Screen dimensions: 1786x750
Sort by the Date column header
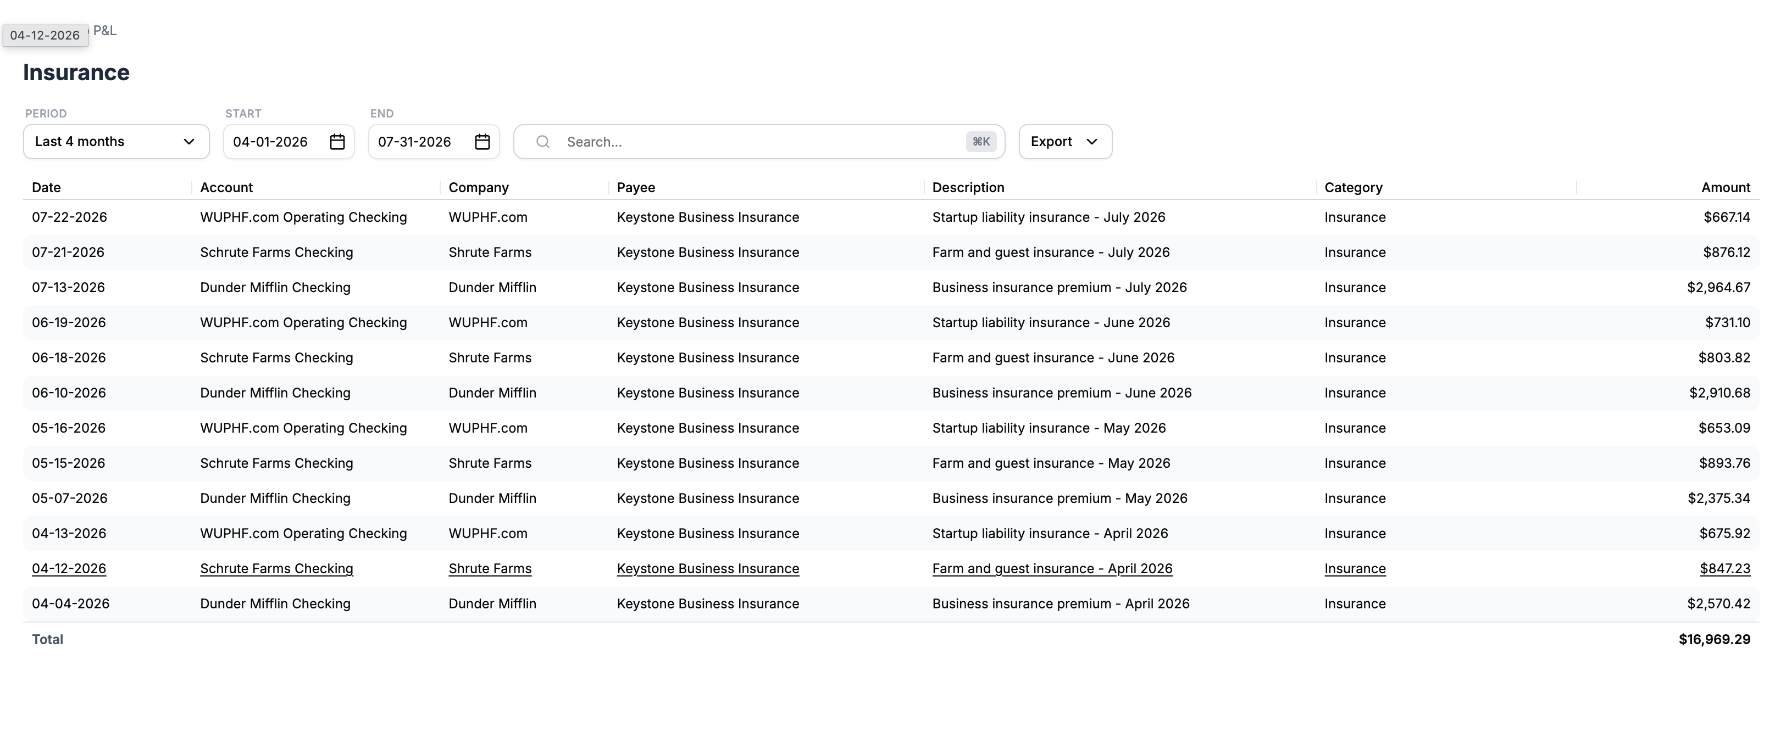47,188
